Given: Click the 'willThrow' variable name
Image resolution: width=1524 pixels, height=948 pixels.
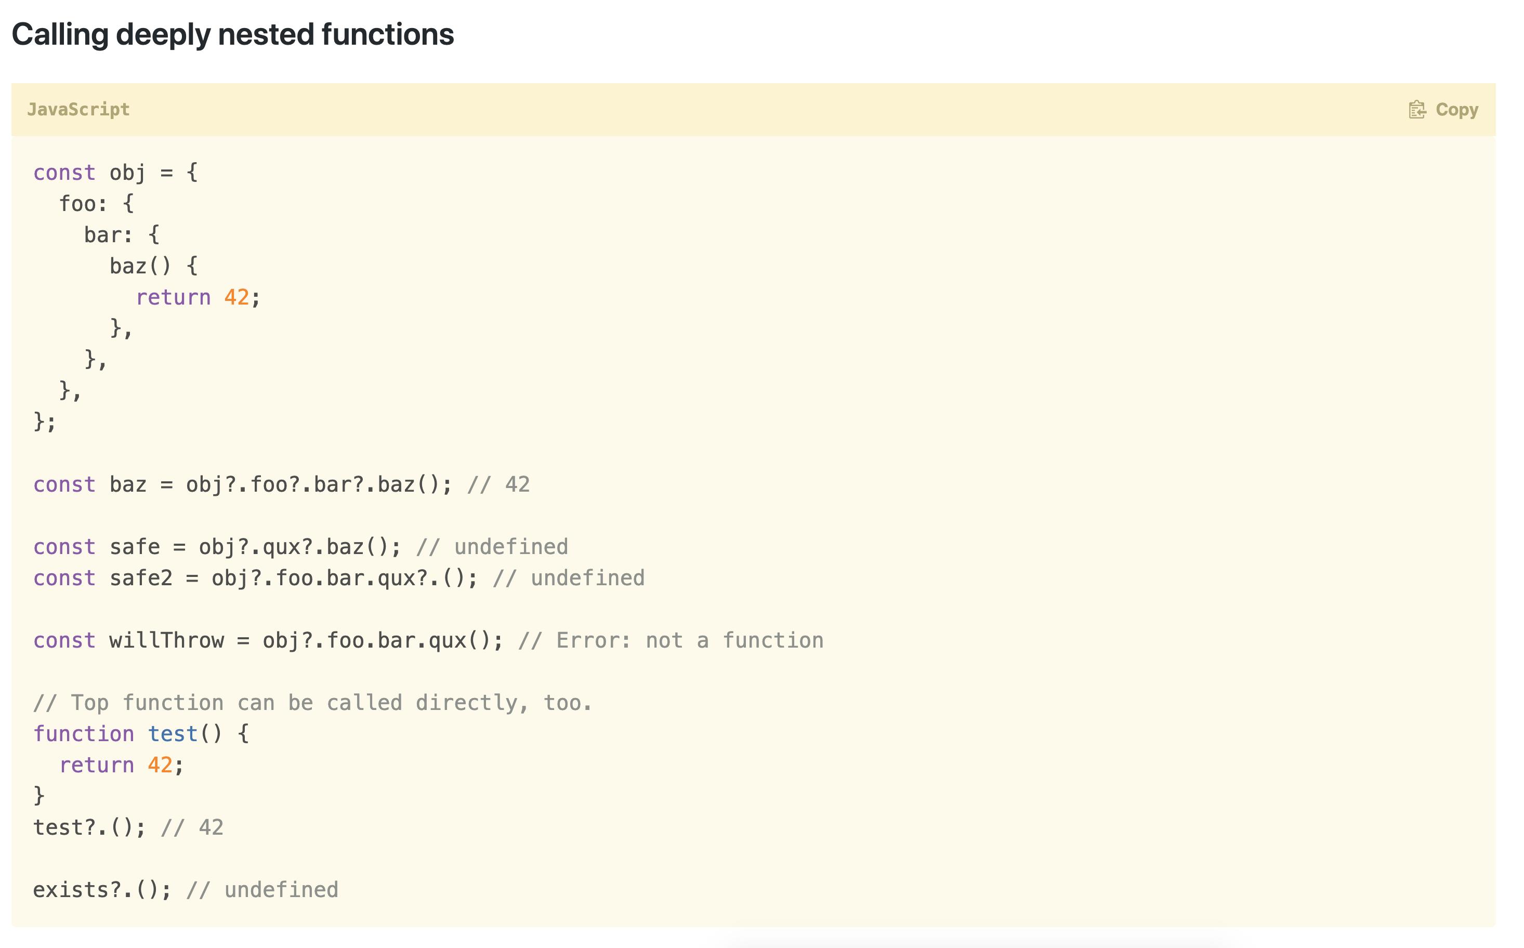Looking at the screenshot, I should tap(167, 640).
